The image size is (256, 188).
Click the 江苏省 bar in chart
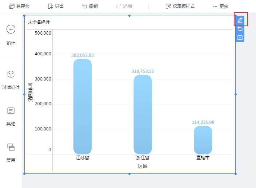click(83, 106)
